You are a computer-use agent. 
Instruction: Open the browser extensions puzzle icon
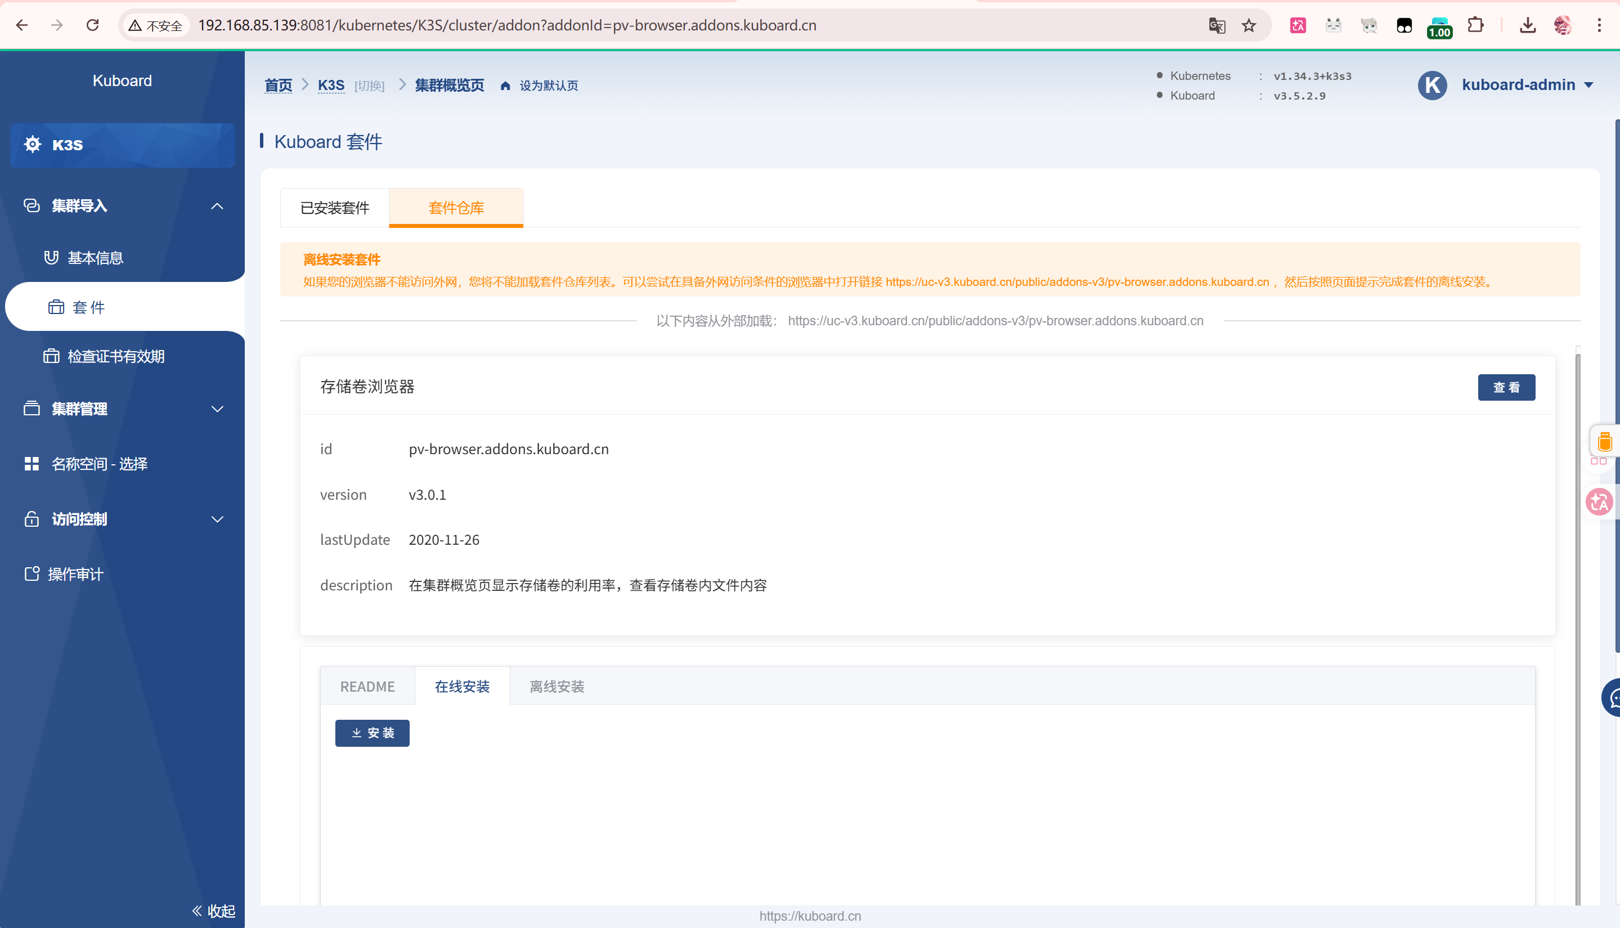1475,25
